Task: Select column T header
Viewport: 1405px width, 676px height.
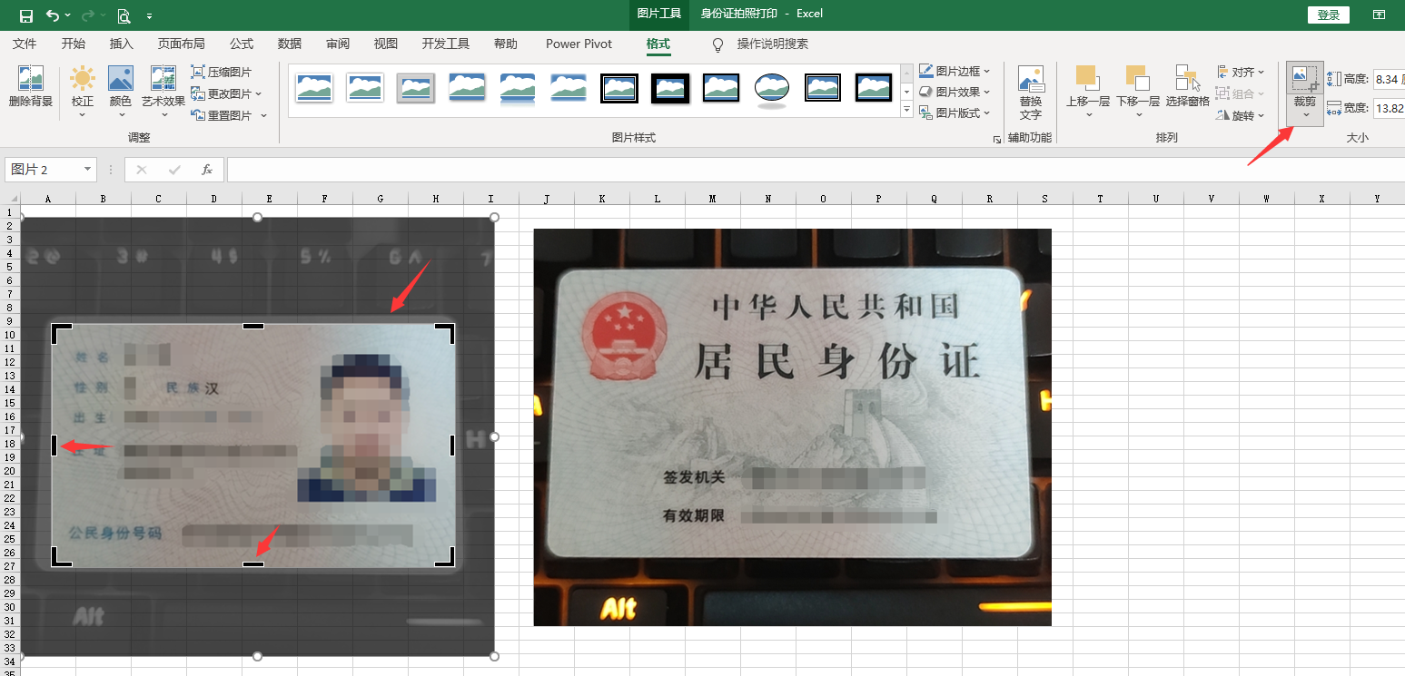Action: (1100, 198)
